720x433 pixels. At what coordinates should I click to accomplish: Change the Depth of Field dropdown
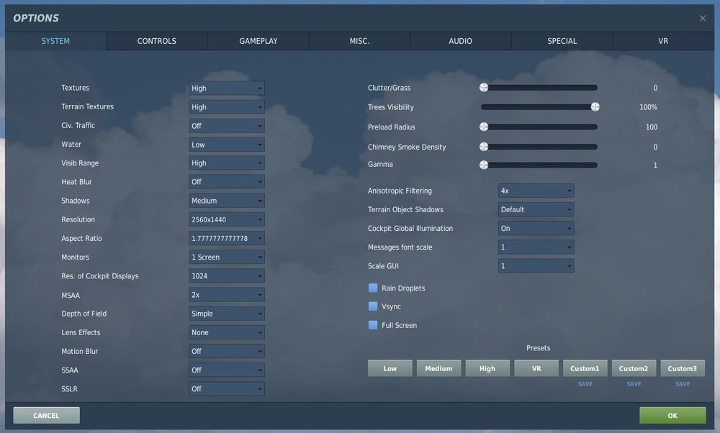pyautogui.click(x=226, y=314)
